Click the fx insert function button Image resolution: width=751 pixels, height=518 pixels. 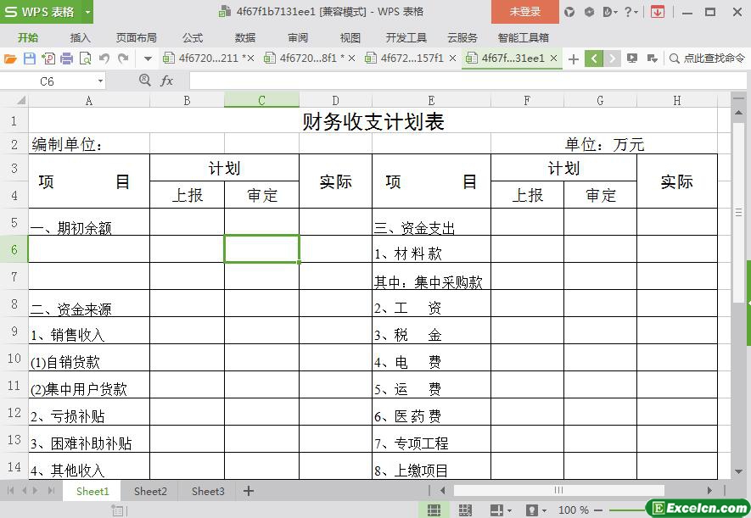(166, 81)
